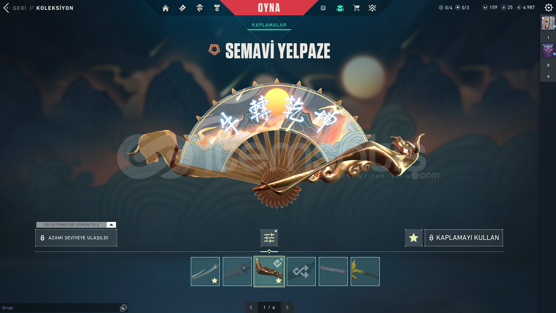The width and height of the screenshot is (556, 313).
Task: Click the Battlepass star-burst icon
Action: click(323, 8)
